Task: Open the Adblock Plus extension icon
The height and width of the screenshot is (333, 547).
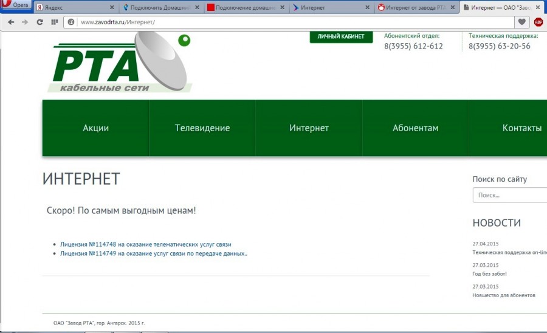Action: coord(538,22)
